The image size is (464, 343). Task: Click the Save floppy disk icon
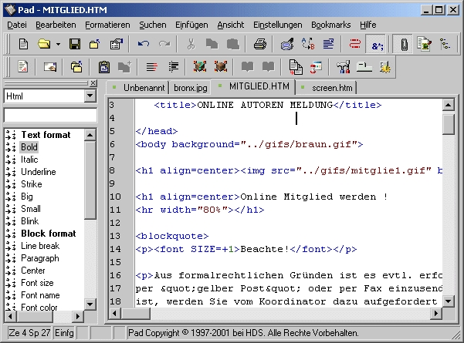click(75, 45)
